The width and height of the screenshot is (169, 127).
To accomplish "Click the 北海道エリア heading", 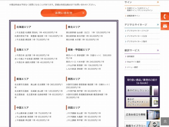I will point(24,27).
